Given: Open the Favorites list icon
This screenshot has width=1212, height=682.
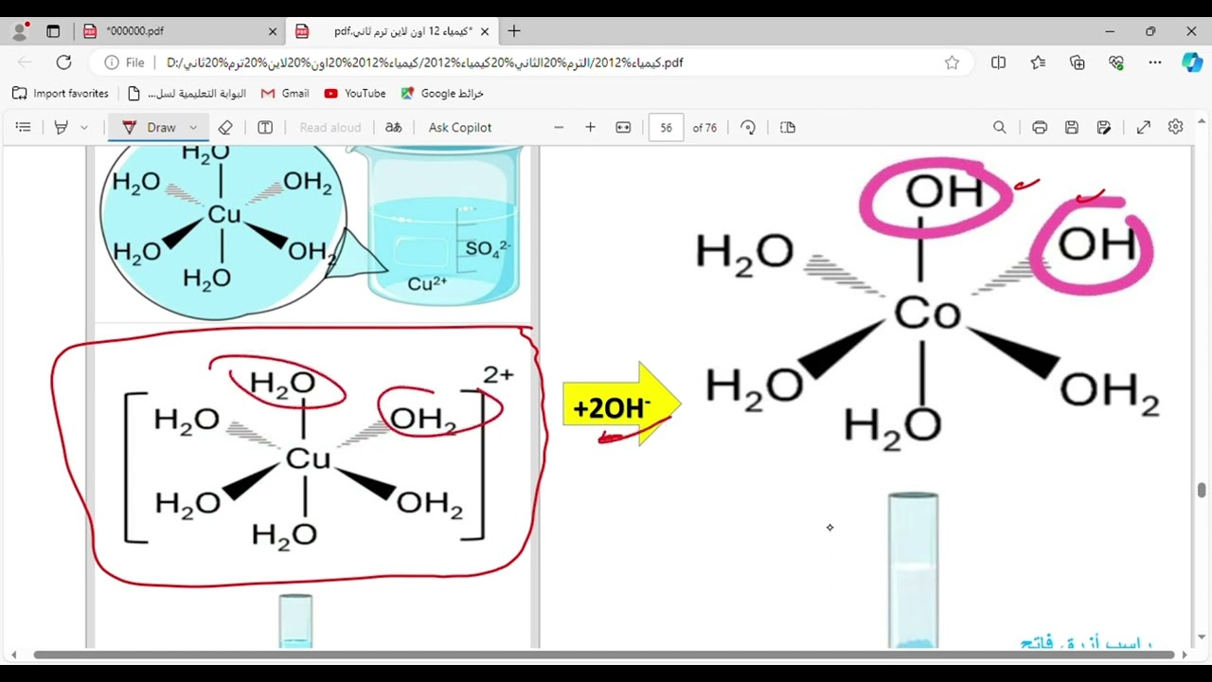Looking at the screenshot, I should point(1038,63).
